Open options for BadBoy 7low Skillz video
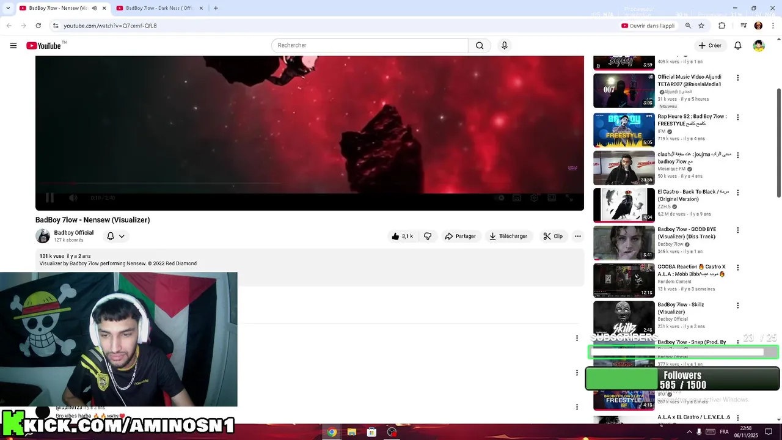782x440 pixels. tap(737, 306)
